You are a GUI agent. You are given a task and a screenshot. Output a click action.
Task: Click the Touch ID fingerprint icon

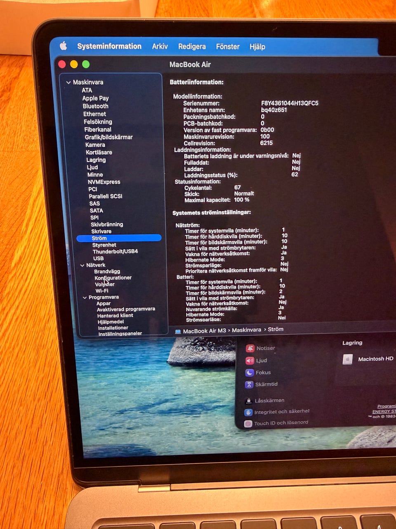click(247, 424)
